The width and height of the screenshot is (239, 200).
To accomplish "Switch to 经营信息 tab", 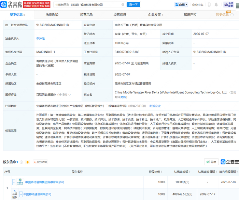I will click(121, 15).
